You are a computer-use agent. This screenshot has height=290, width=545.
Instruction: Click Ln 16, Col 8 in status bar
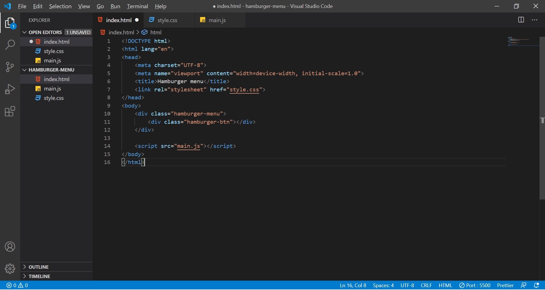tap(353, 285)
